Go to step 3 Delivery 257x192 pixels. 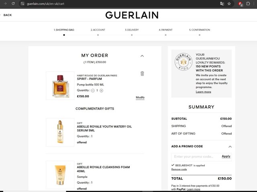(132, 30)
